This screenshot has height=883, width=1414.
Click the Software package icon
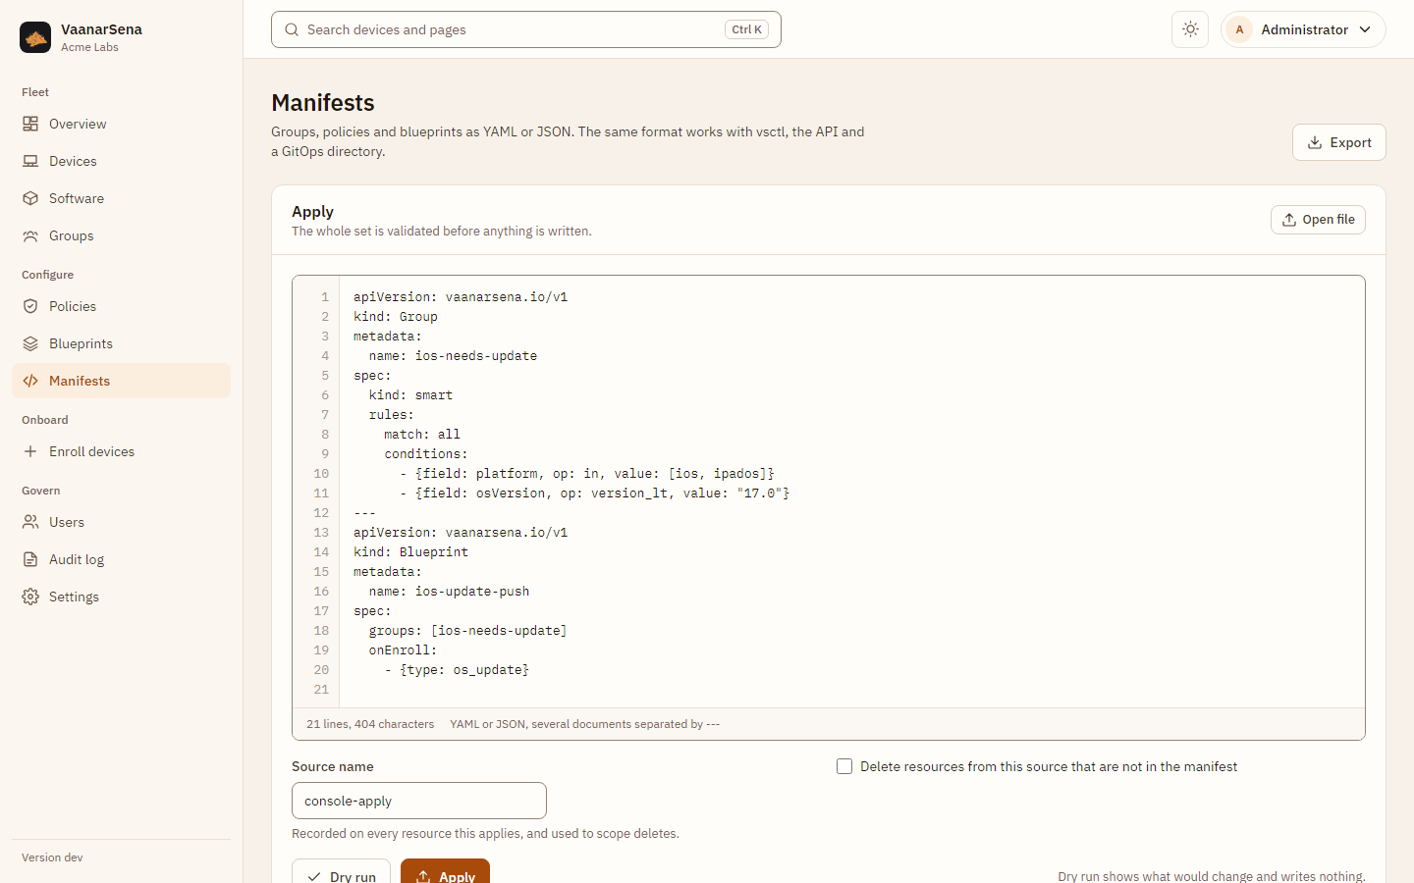[x=30, y=198]
